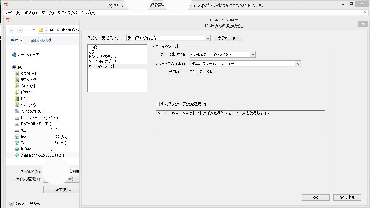Screen dimensions: 370x208
Task: Click the folder icon in the address breadcrumb
Action: point(41,30)
